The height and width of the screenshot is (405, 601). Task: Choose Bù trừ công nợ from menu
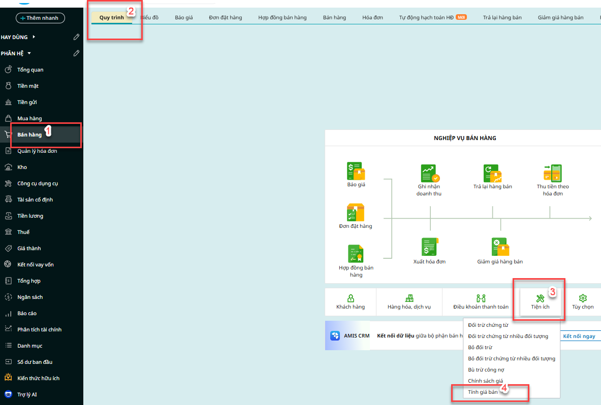click(486, 370)
